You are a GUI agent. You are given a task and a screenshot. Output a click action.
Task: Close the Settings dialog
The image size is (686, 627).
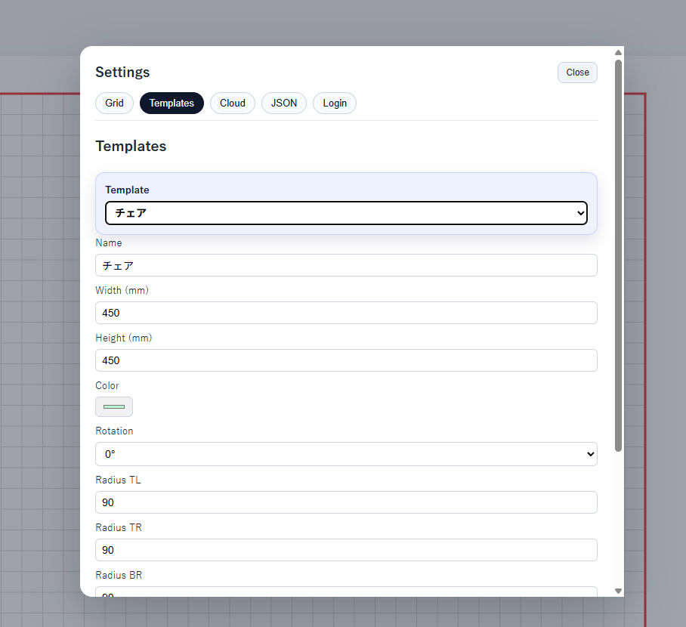click(x=577, y=73)
